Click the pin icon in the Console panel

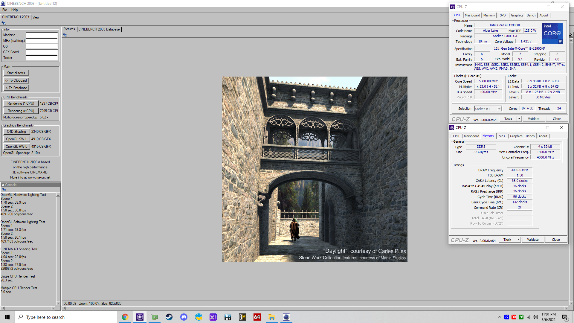[x=4, y=190]
